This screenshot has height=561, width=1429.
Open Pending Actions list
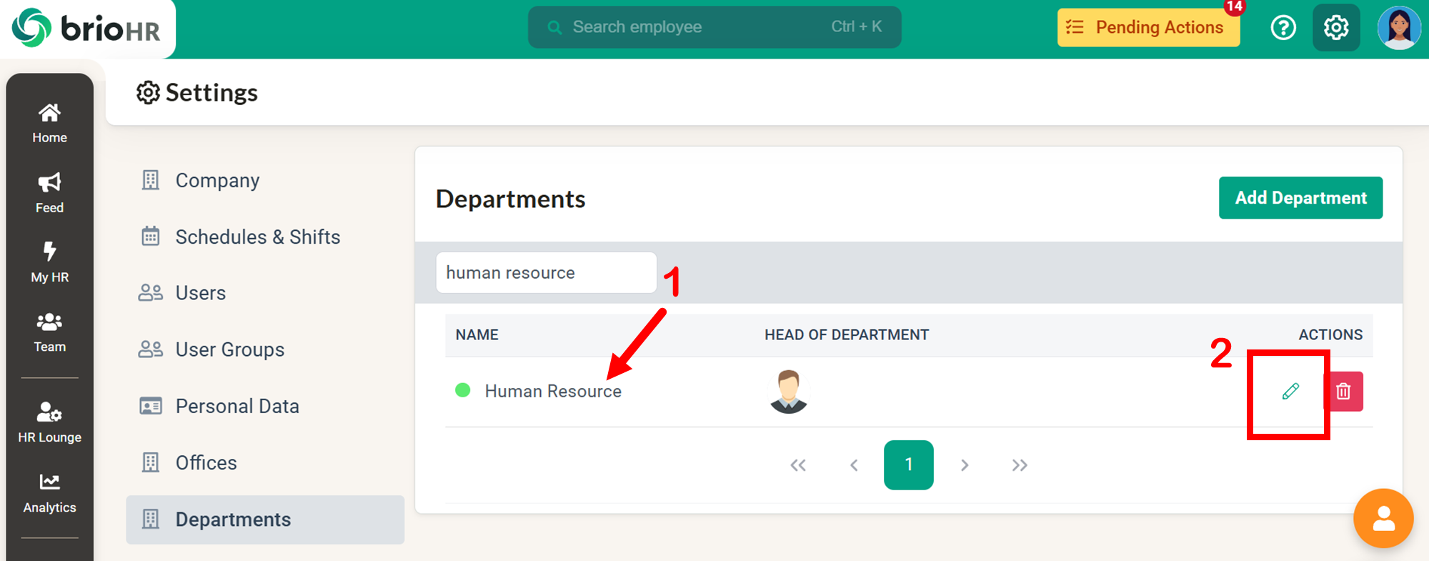(1148, 28)
